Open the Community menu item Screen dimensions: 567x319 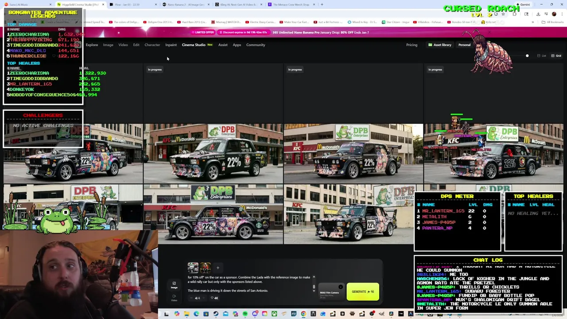(256, 45)
